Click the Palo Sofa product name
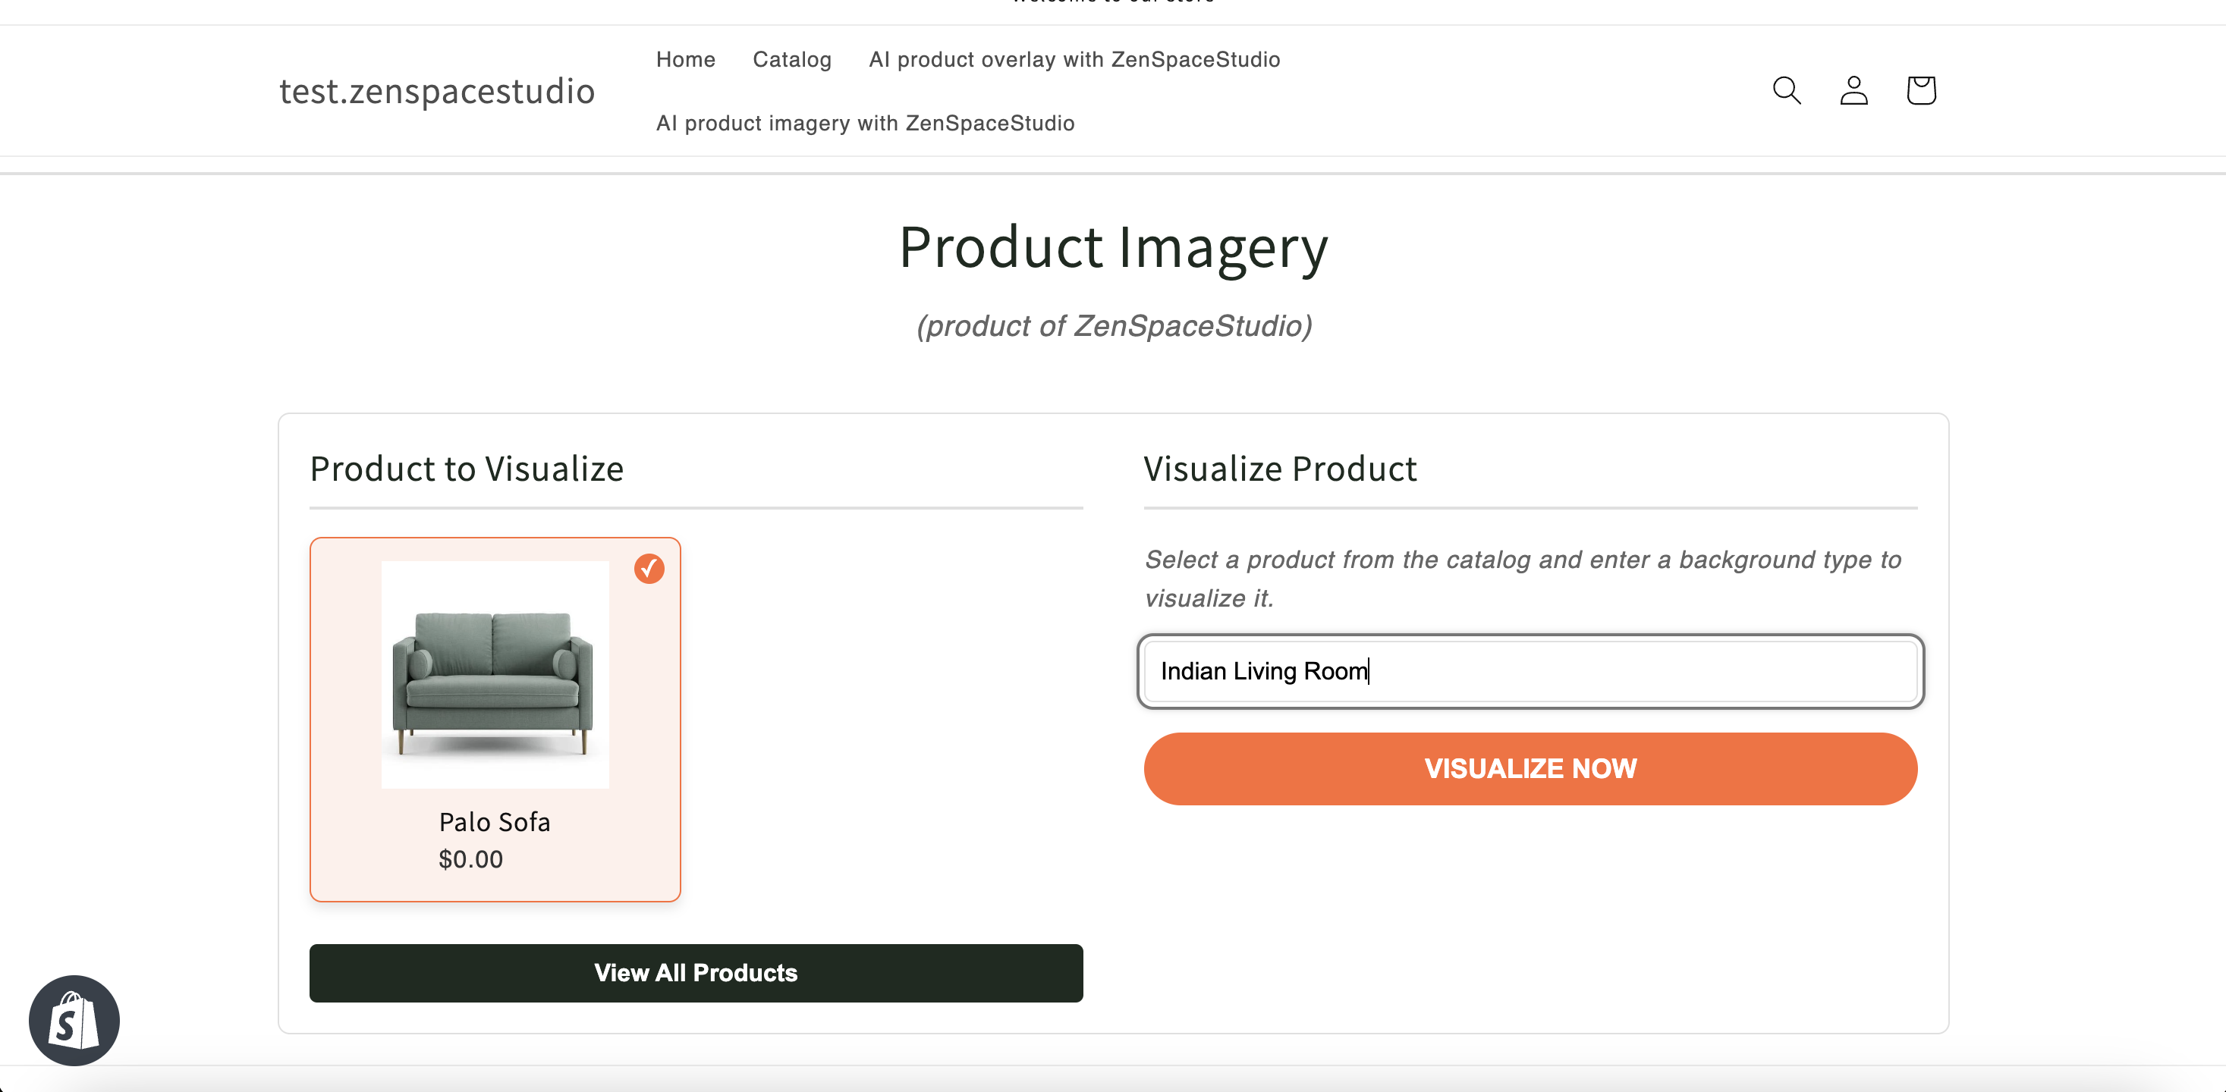Screen dimensions: 2226x1092 [494, 823]
